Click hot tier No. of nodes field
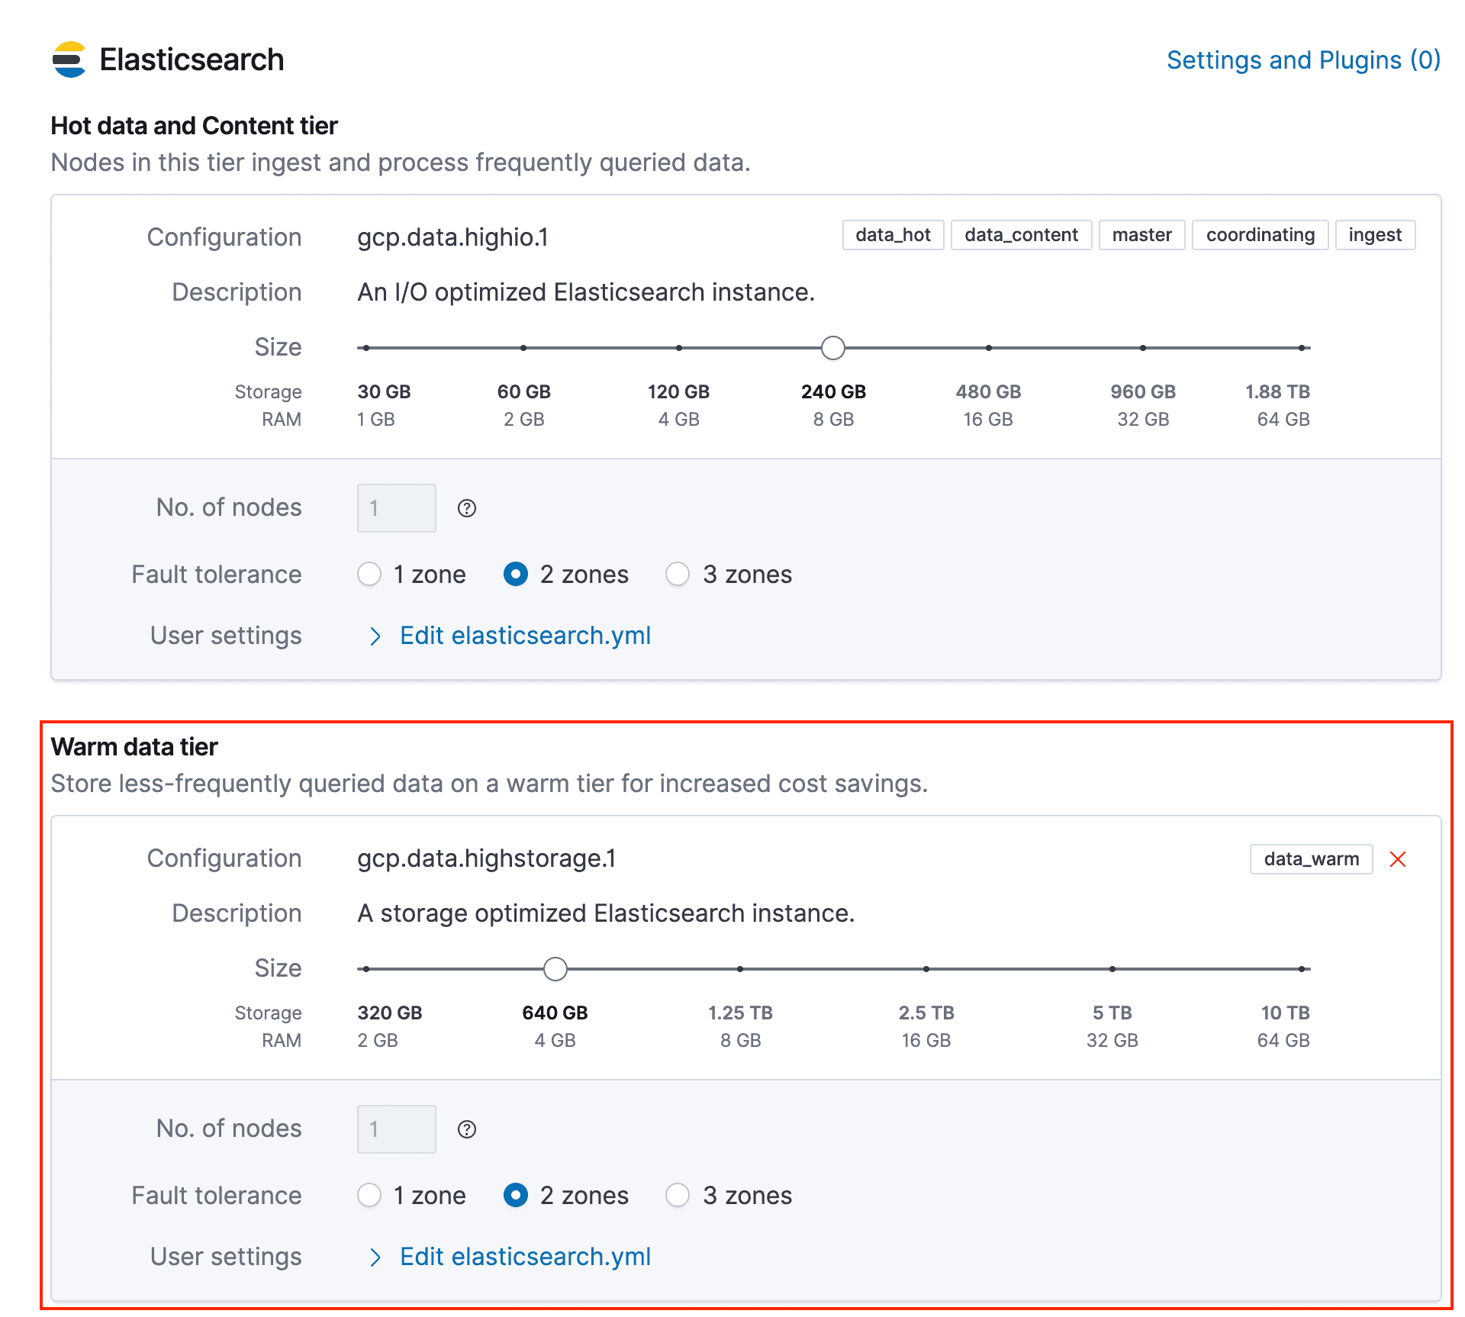This screenshot has width=1465, height=1317. [x=397, y=508]
